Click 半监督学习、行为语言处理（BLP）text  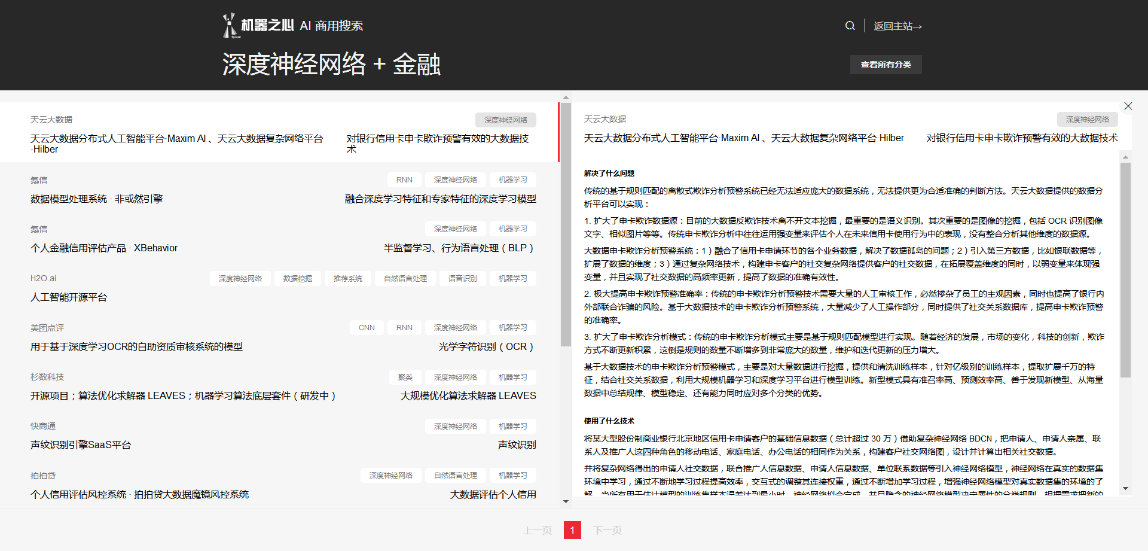[x=460, y=248]
